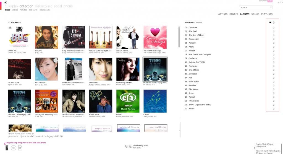This screenshot has height=154, width=283.
Task: Go to the phone section
Action: click(68, 6)
